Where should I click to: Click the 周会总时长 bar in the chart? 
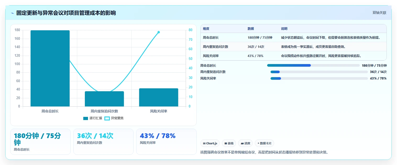(50, 69)
